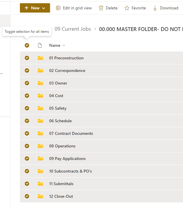Mark selection as Favorite
Image resolution: width=183 pixels, height=210 pixels.
click(x=135, y=8)
